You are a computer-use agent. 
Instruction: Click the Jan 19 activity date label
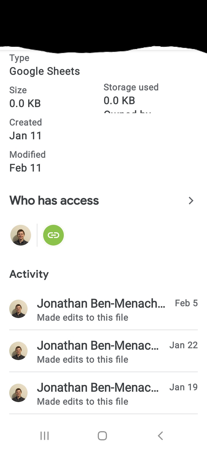coord(183,387)
